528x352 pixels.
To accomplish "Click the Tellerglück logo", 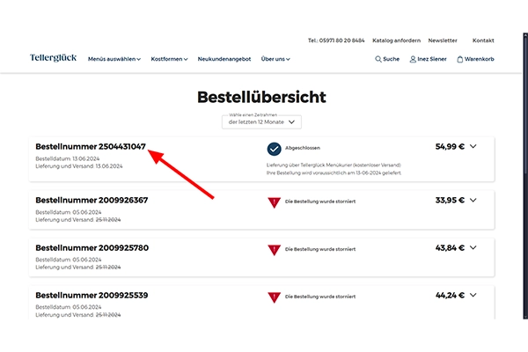I will pyautogui.click(x=53, y=59).
